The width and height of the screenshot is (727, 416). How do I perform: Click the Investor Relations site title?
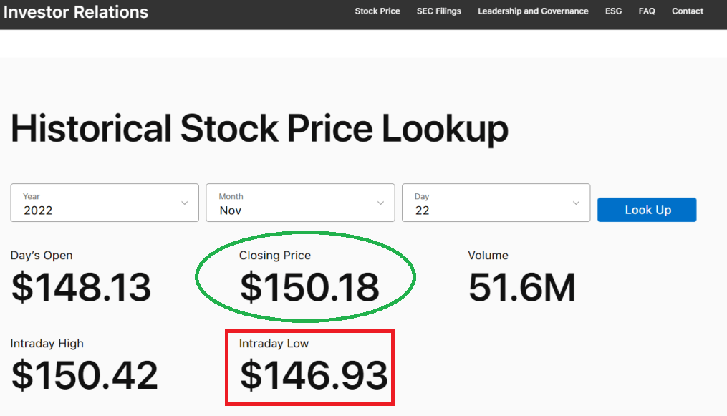[x=75, y=11]
